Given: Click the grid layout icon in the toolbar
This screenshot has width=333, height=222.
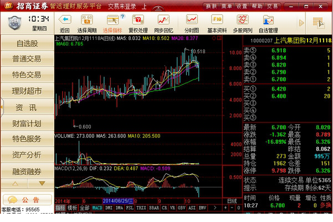Looking at the screenshot, I should click(318, 22).
